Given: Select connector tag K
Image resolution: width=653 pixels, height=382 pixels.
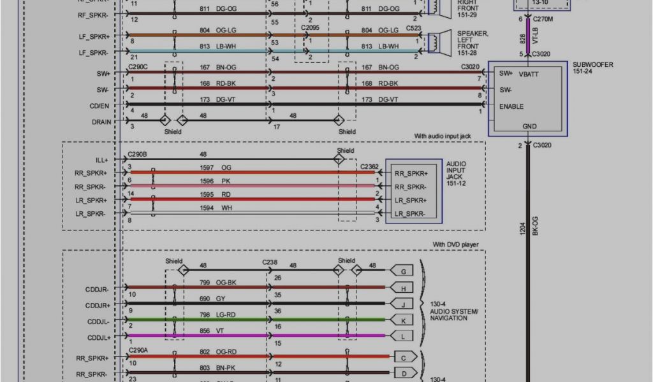Looking at the screenshot, I should (x=402, y=320).
